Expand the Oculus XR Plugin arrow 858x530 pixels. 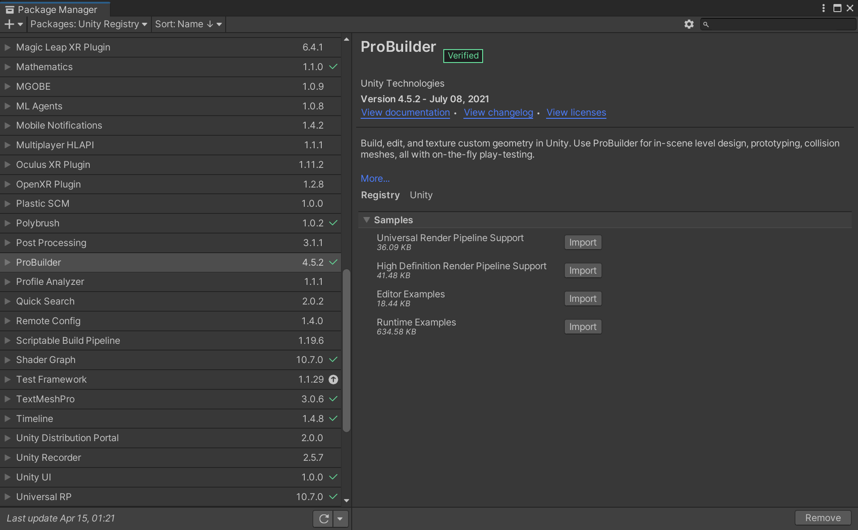pyautogui.click(x=7, y=164)
